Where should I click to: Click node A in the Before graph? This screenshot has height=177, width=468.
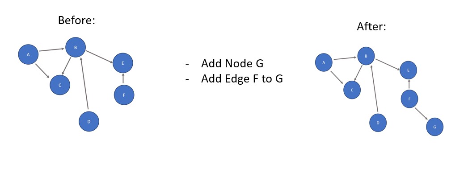pyautogui.click(x=28, y=54)
